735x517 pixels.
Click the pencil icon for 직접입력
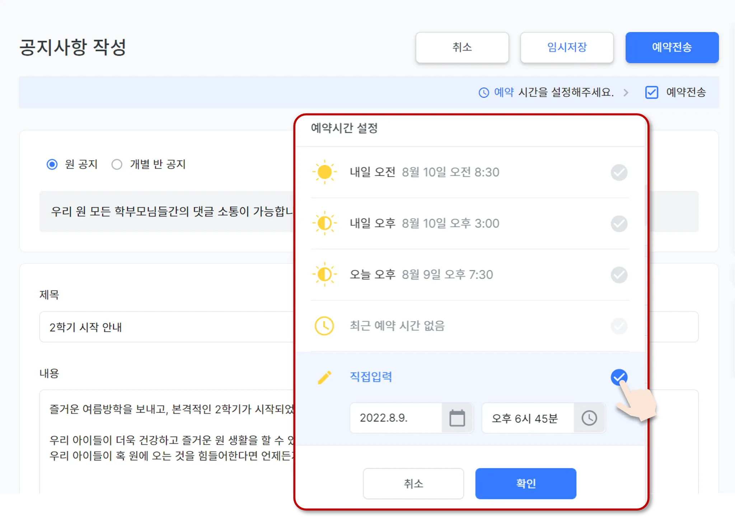click(x=324, y=377)
